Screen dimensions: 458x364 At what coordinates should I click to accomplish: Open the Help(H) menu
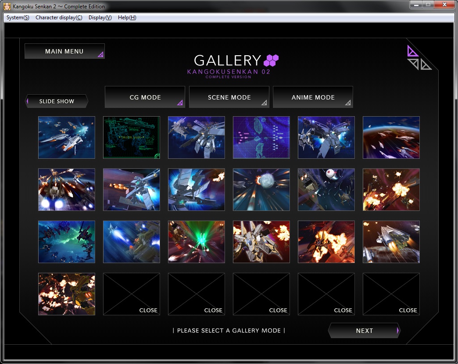tap(127, 18)
